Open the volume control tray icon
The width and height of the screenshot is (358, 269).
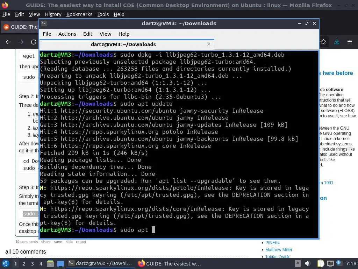pyautogui.click(x=308, y=263)
